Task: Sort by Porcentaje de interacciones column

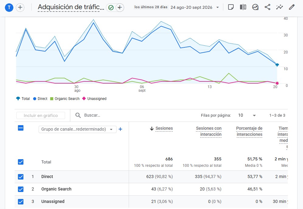Action: coord(249,131)
